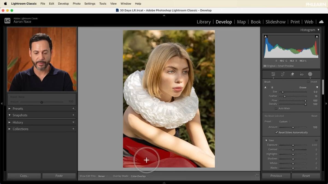The height and width of the screenshot is (184, 328).
Task: Click the Lightroom Classic LrC logo
Action: tap(7, 20)
